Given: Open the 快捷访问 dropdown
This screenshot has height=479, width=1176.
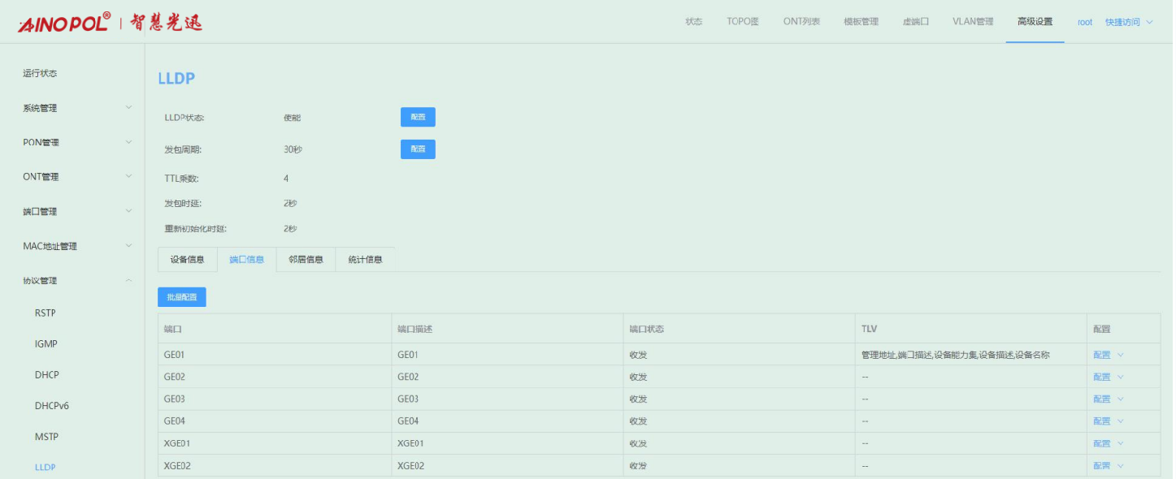Looking at the screenshot, I should (x=1128, y=22).
